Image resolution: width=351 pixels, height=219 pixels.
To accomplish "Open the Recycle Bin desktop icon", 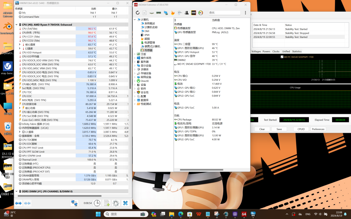I will click(8, 129).
